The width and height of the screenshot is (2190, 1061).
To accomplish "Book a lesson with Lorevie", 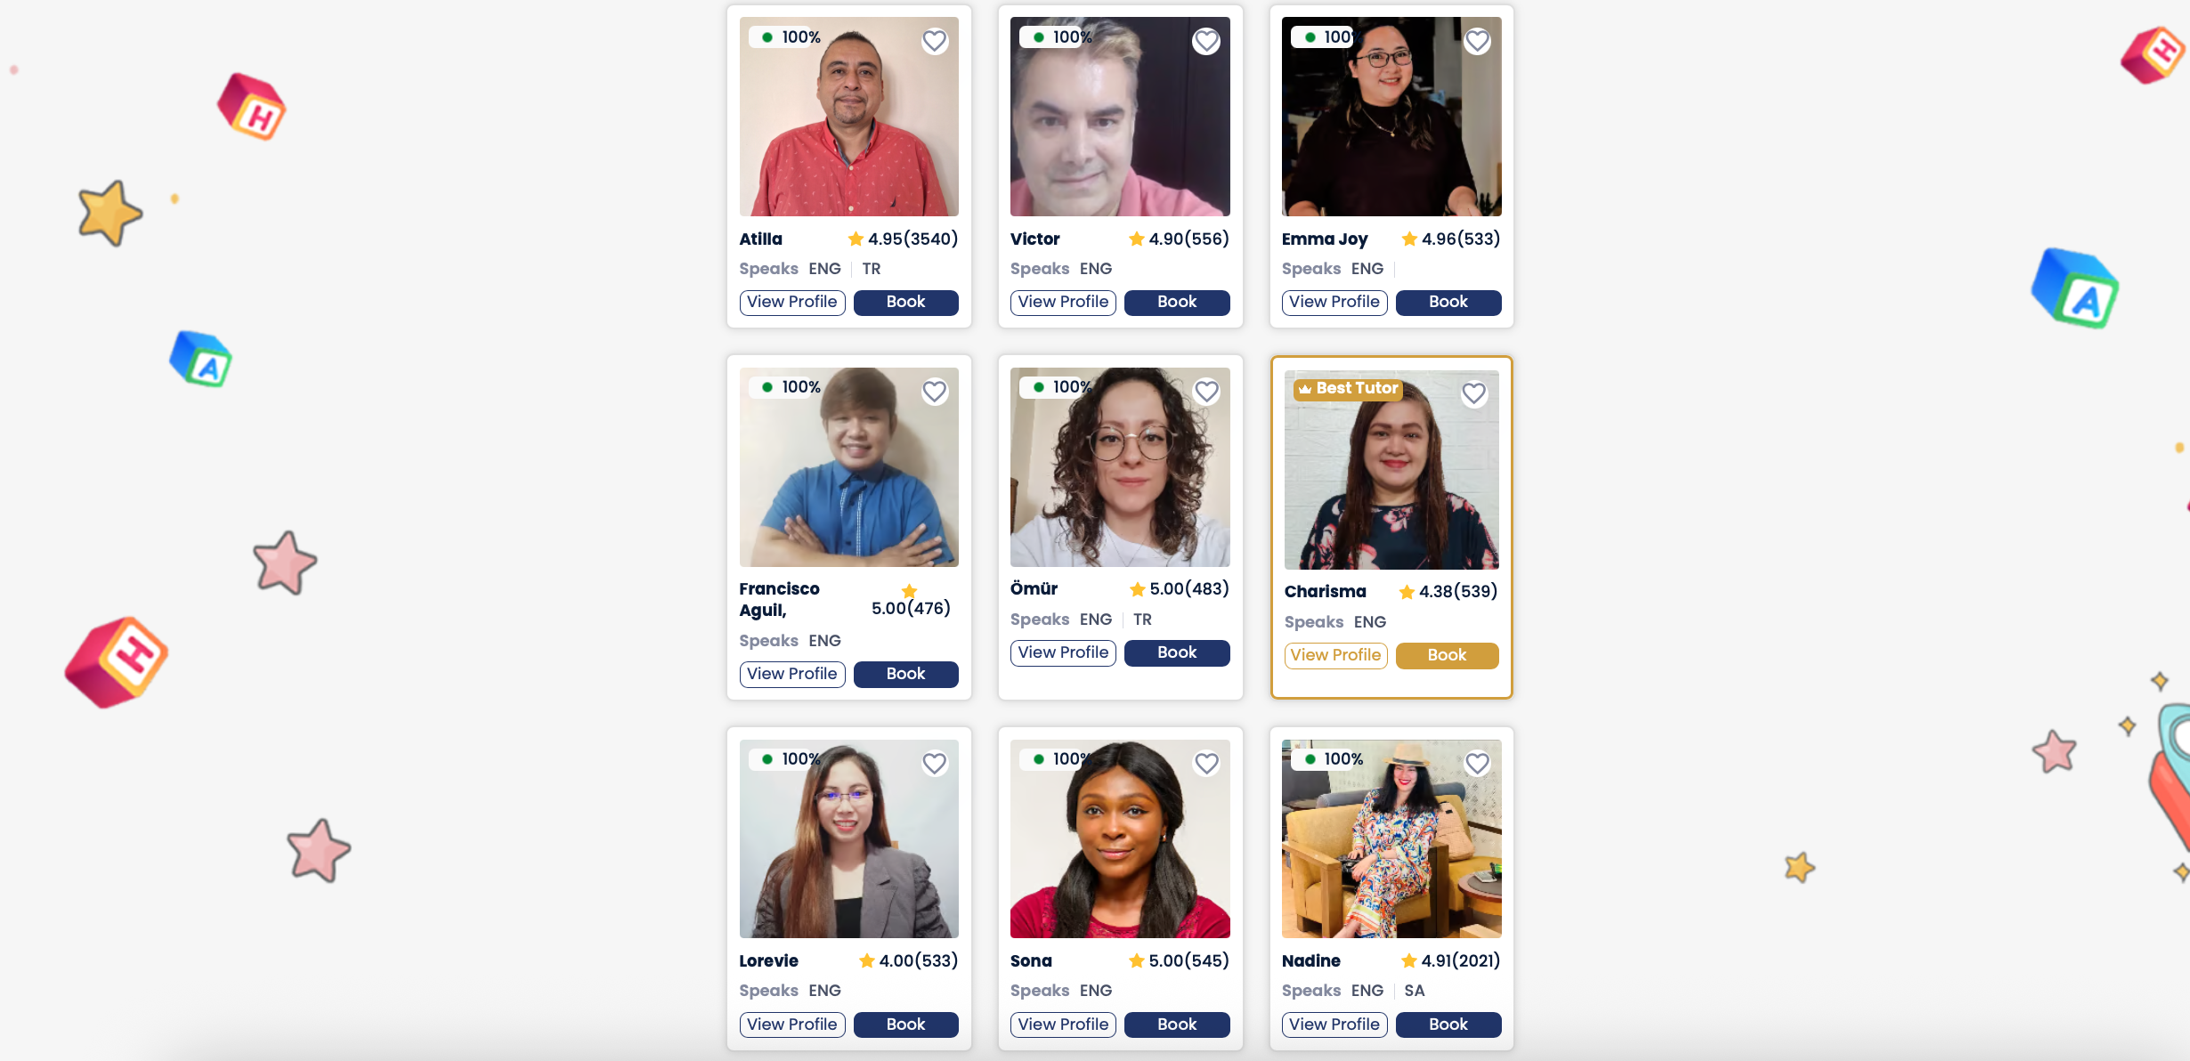I will (x=905, y=1025).
